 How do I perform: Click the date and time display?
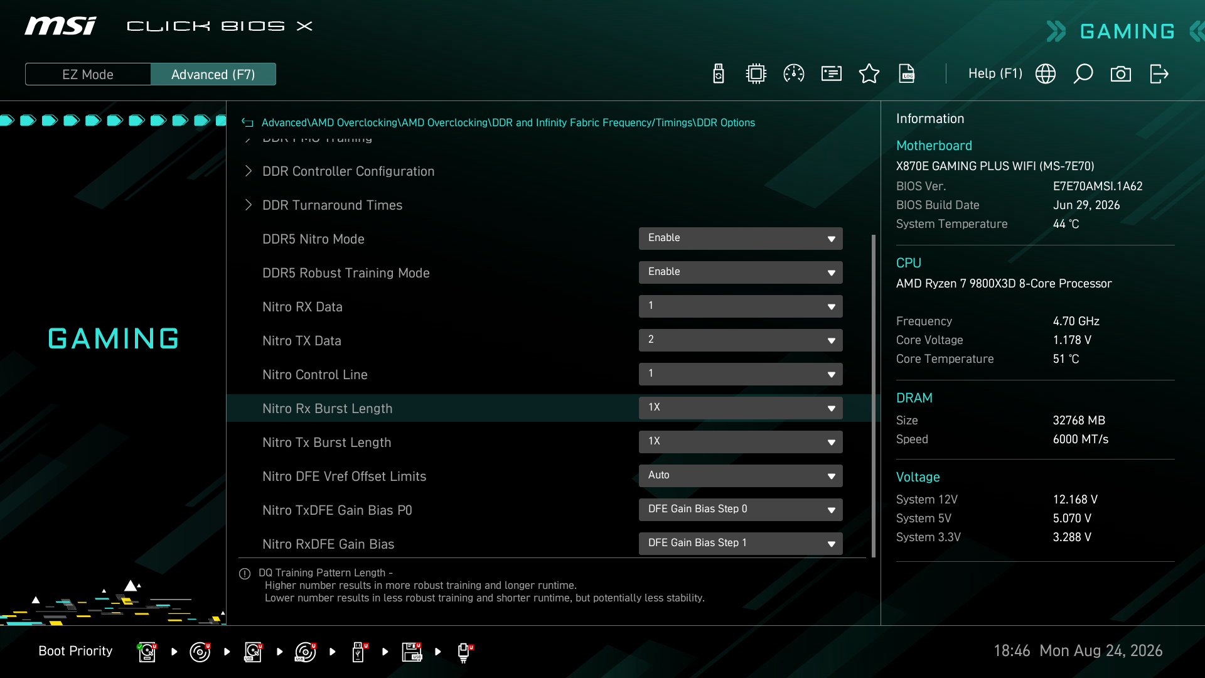1078,651
